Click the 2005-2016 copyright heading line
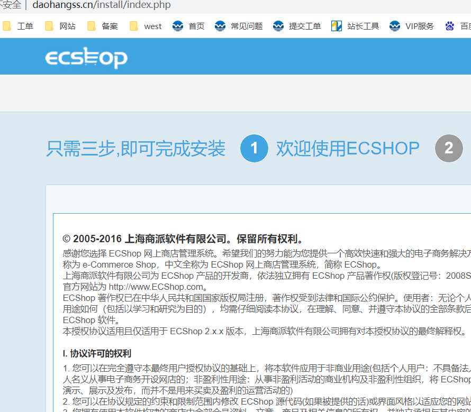 [x=183, y=239]
